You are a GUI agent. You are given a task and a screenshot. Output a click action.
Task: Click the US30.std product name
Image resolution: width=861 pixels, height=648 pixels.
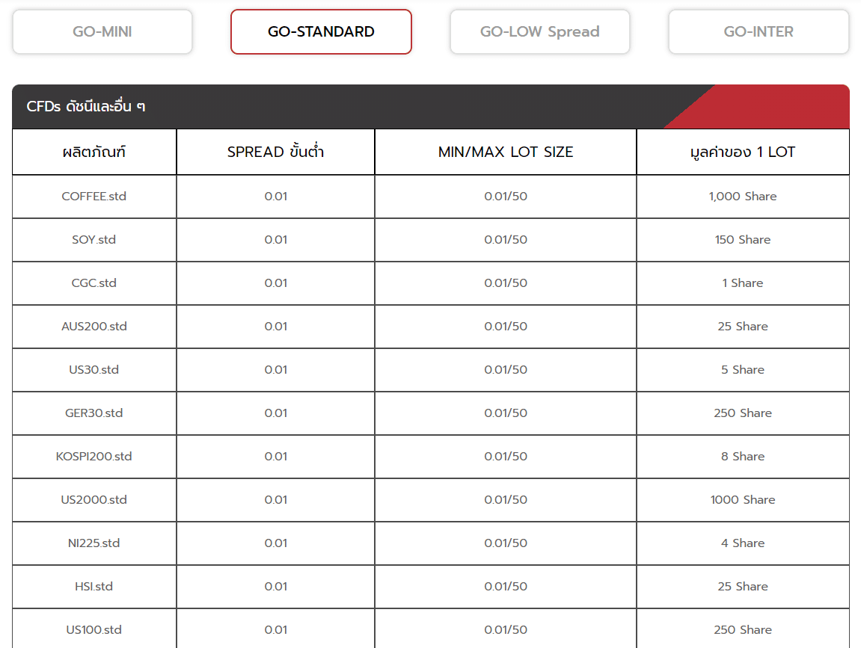tap(94, 370)
